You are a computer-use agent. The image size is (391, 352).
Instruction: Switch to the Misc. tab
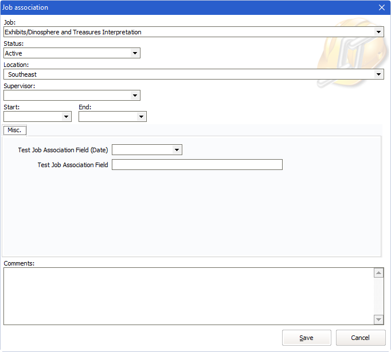pos(15,130)
